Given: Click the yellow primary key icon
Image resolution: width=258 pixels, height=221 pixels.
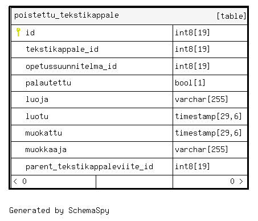Looking at the screenshot, I should 18,32.
